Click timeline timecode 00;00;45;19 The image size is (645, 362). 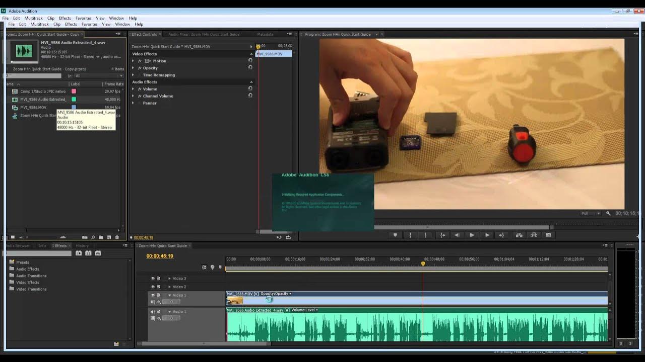tap(160, 256)
